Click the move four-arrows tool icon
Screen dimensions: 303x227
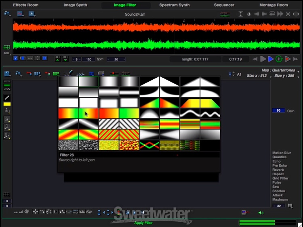36,212
